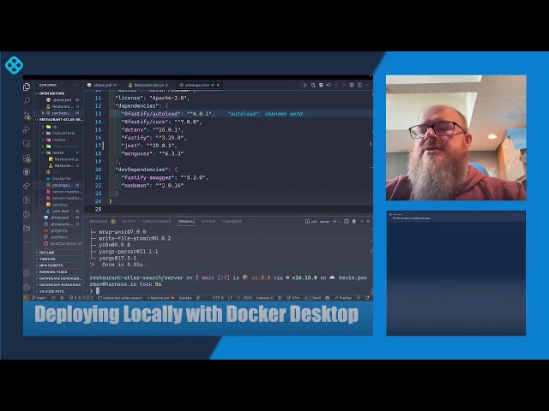Open errors and warnings status bar item

pos(81,298)
